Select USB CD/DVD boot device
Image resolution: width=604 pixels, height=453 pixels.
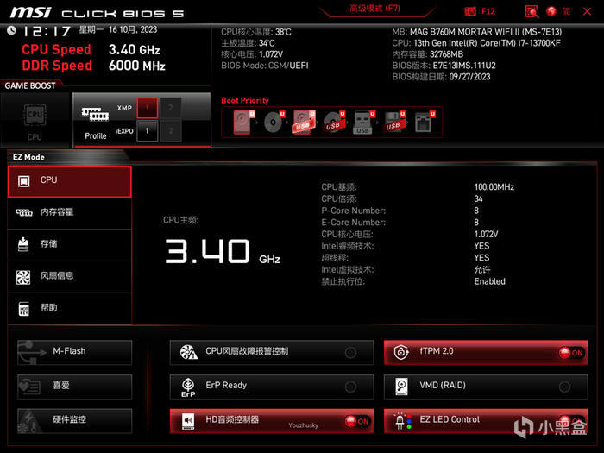[334, 123]
